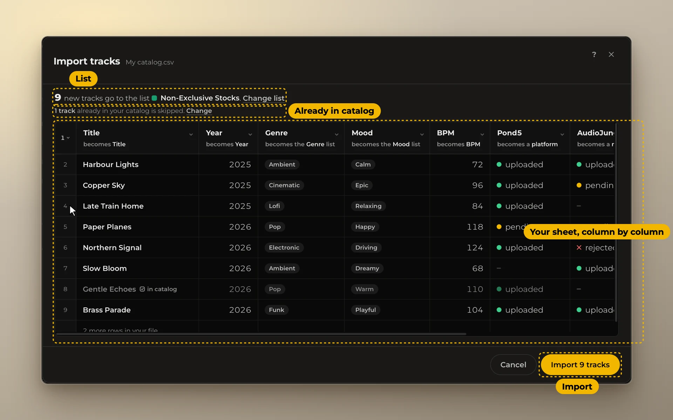Expand the Genre column mapping chevron
The image size is (673, 420).
pos(336,134)
